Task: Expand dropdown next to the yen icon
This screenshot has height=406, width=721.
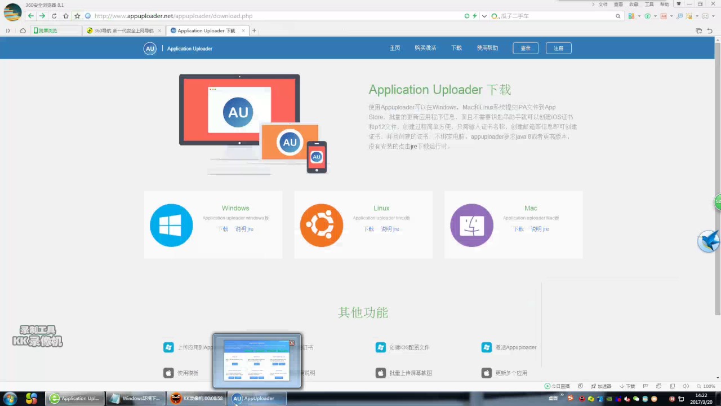Action: [x=655, y=16]
